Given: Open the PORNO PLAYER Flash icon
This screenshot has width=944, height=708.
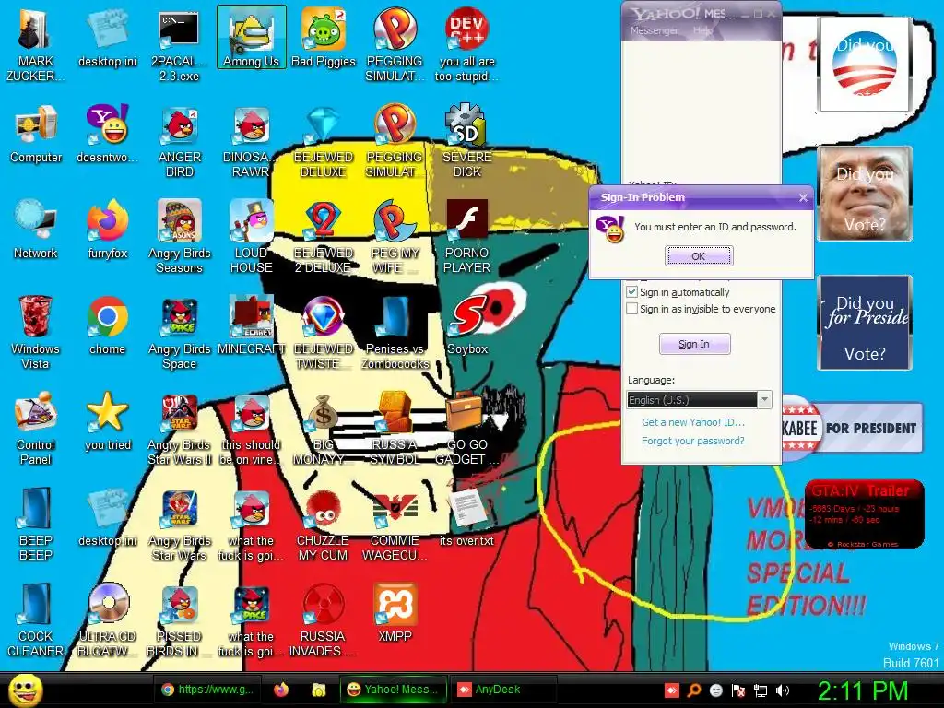Looking at the screenshot, I should tap(466, 237).
